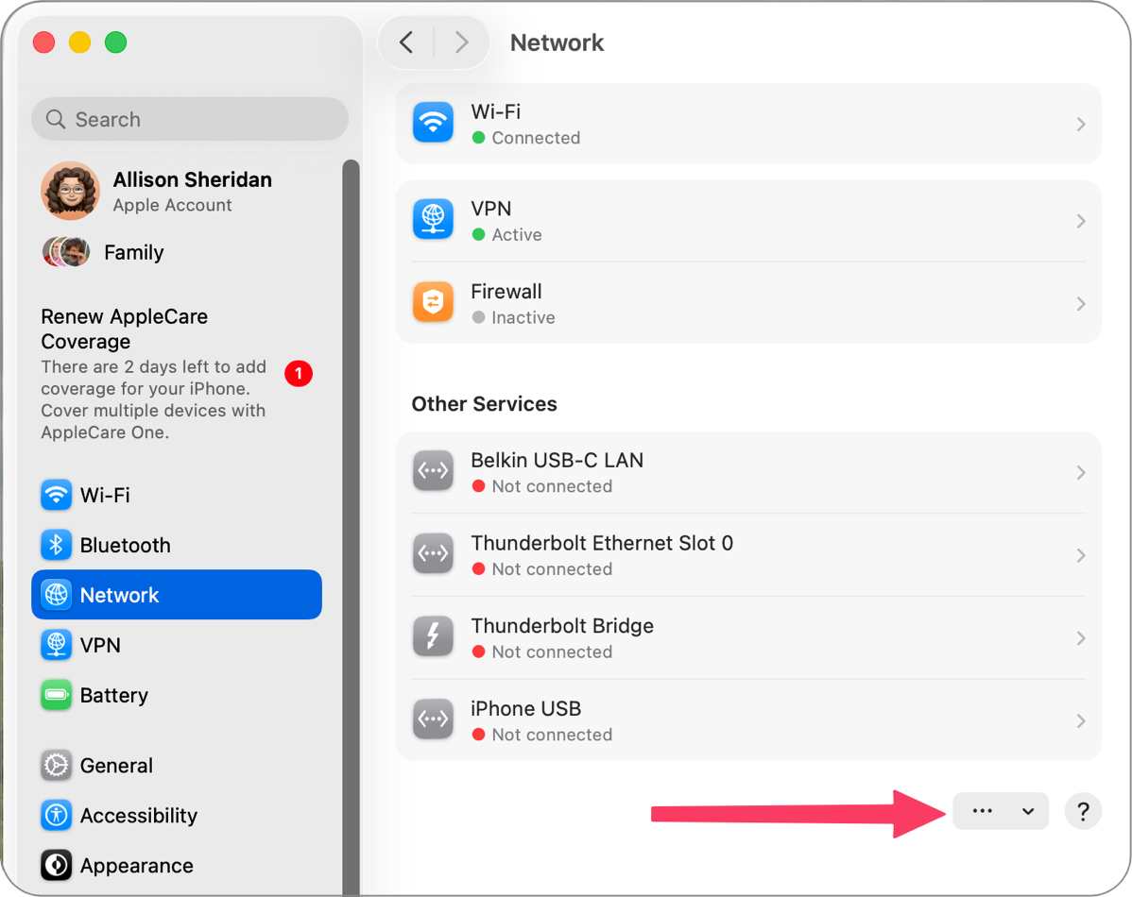Click the help question mark button
This screenshot has height=897, width=1132.
pos(1083,811)
